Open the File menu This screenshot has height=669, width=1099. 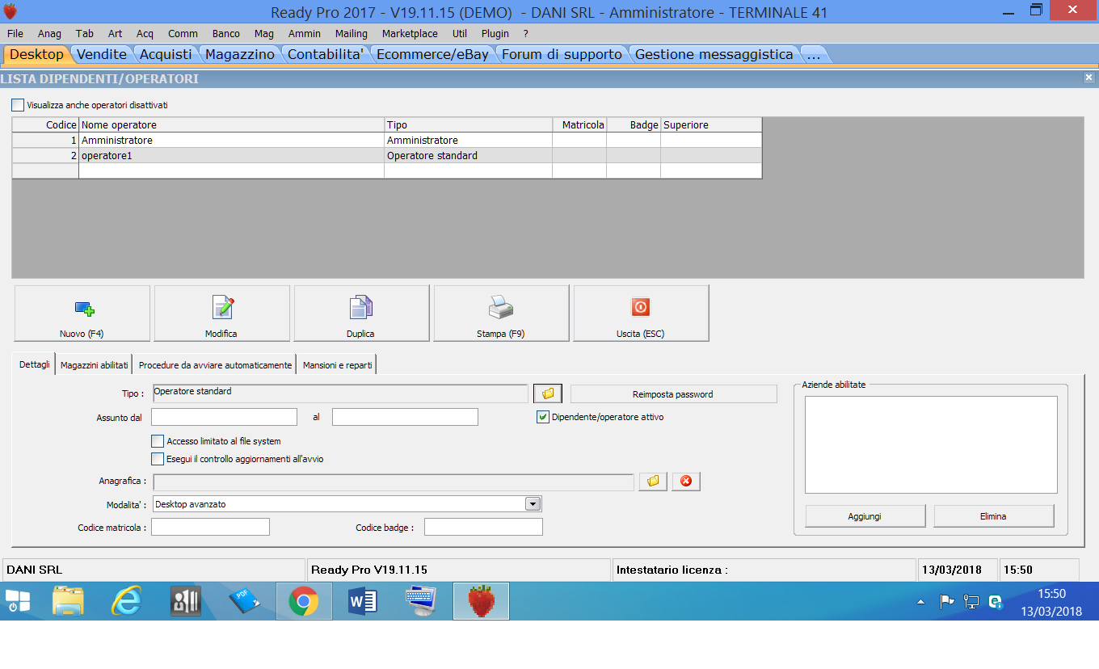(x=15, y=34)
